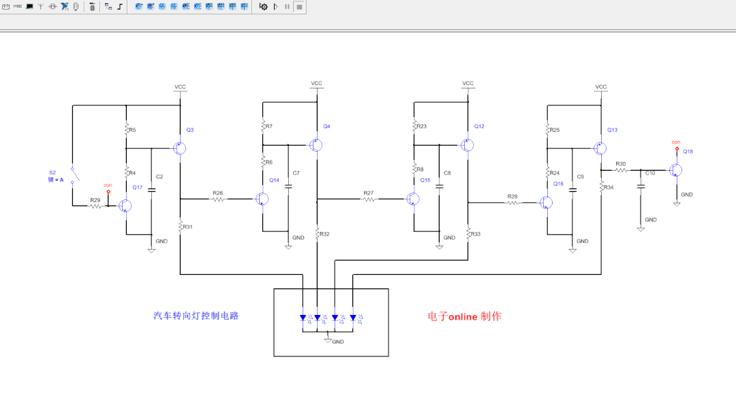Select resistor R26 on the wire
736x400 pixels.
(218, 199)
